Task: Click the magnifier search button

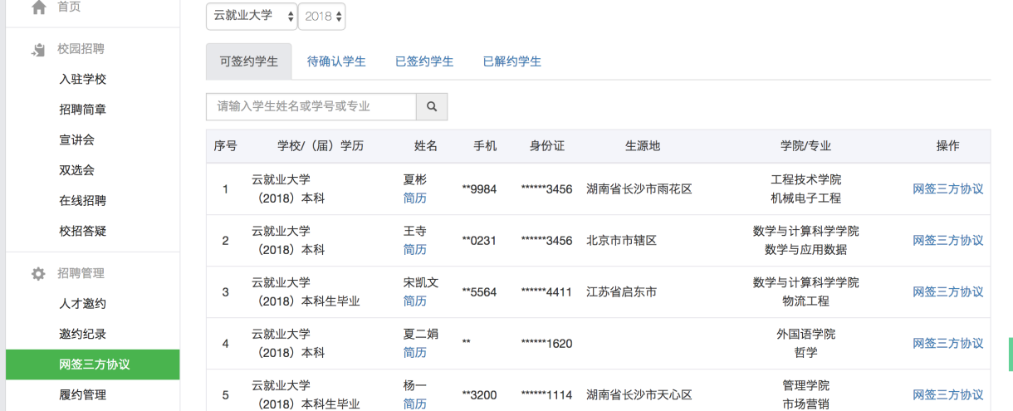Action: click(x=432, y=107)
